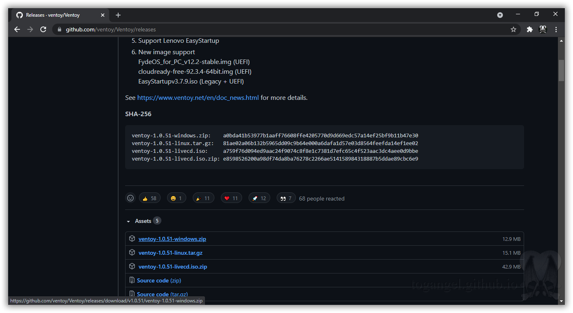Click the scrollbar down arrow
This screenshot has height=313, width=573.
[x=561, y=301]
